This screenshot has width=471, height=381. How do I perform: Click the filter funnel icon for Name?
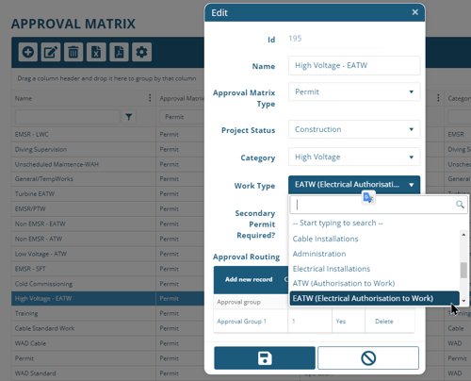(x=129, y=117)
